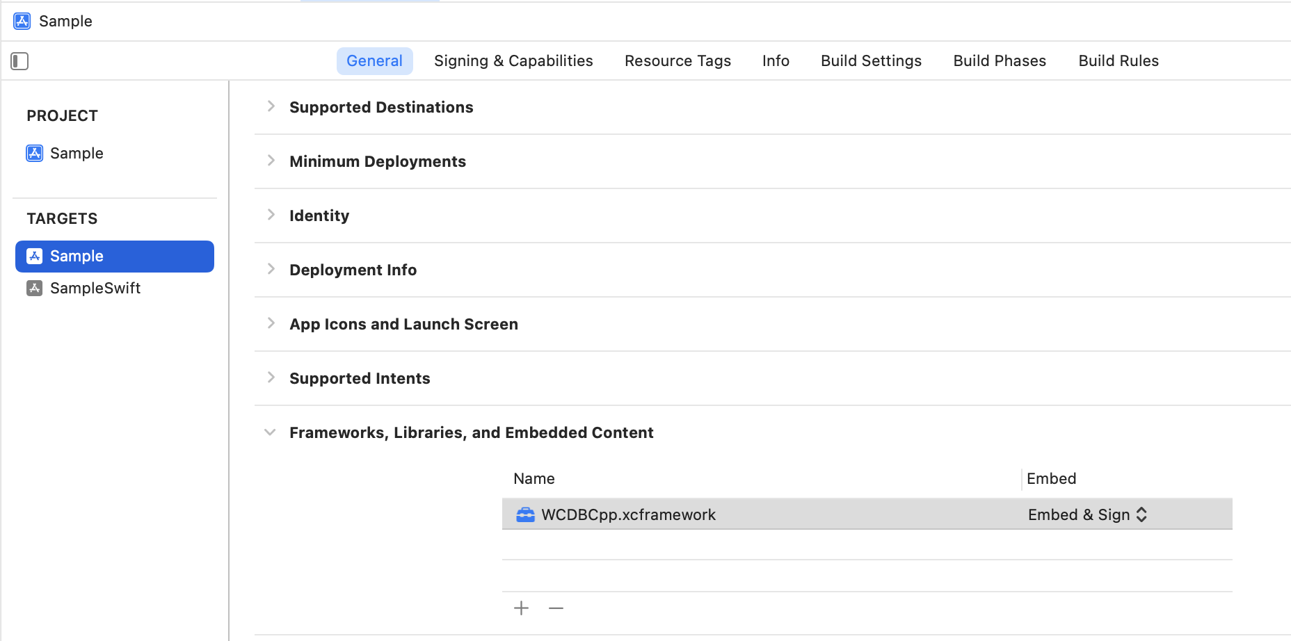
Task: Expand the Minimum Deployments section
Action: (271, 161)
